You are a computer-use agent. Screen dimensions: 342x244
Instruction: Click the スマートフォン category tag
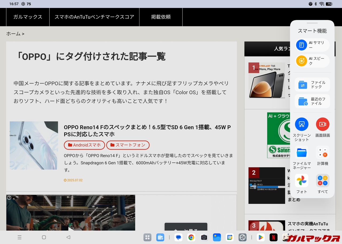[x=128, y=145]
